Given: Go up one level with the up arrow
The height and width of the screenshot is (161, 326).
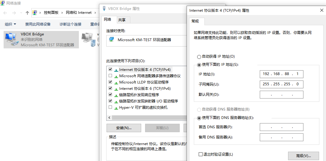Looking at the screenshot, I should 27,13.
